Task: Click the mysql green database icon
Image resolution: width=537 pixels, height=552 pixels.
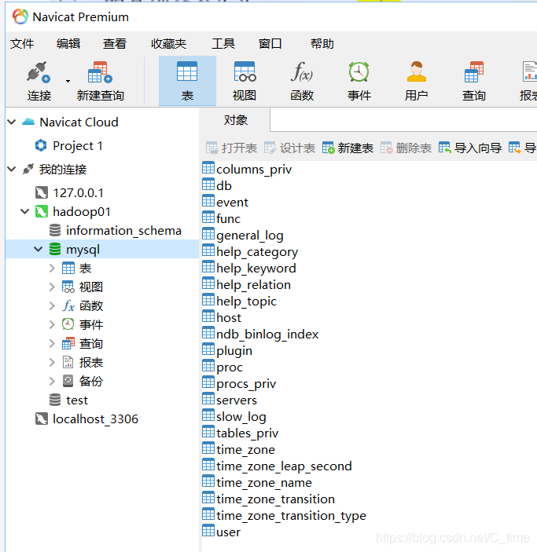Action: click(x=55, y=249)
